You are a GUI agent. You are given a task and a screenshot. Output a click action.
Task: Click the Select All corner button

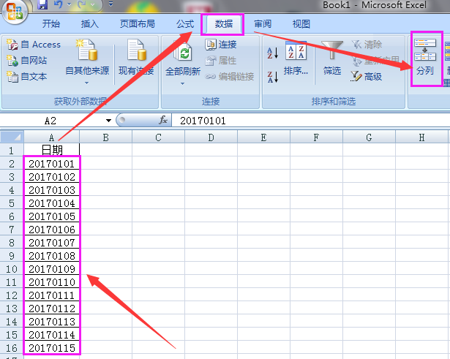point(12,137)
